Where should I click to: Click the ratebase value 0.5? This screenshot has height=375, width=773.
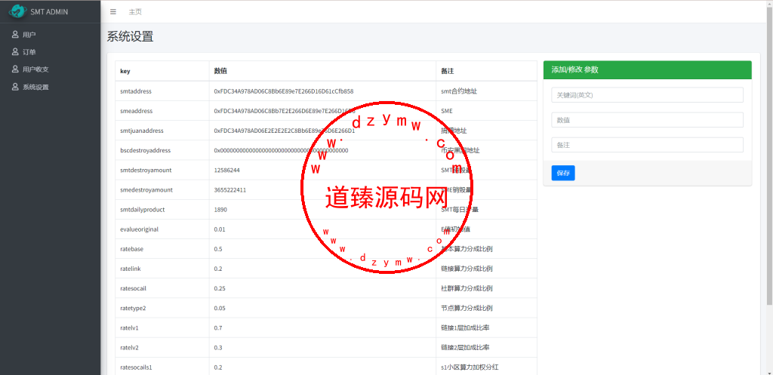tap(218, 249)
